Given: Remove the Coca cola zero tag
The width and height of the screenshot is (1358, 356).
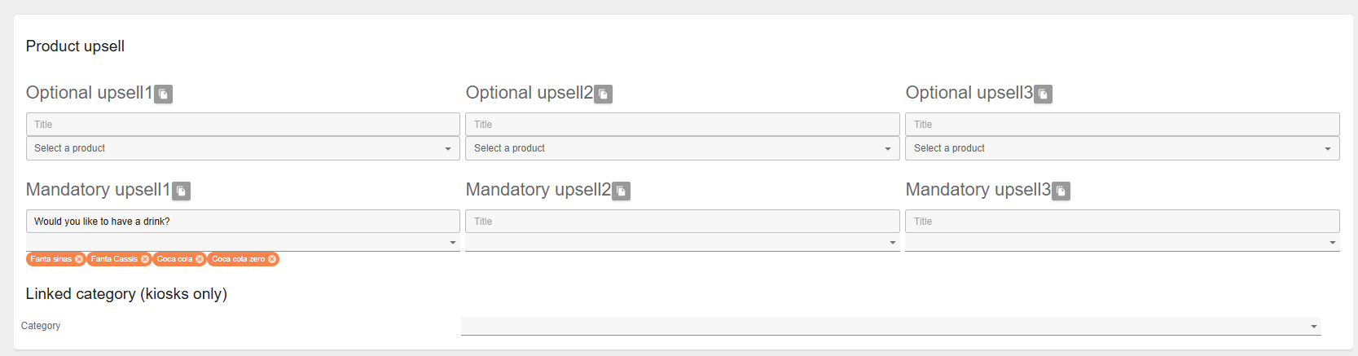Looking at the screenshot, I should [x=272, y=259].
